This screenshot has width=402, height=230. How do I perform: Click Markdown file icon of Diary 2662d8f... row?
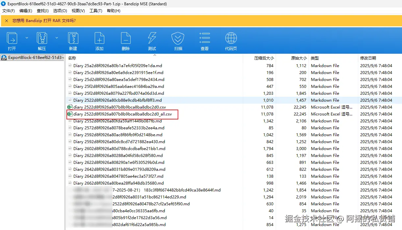[x=70, y=183]
